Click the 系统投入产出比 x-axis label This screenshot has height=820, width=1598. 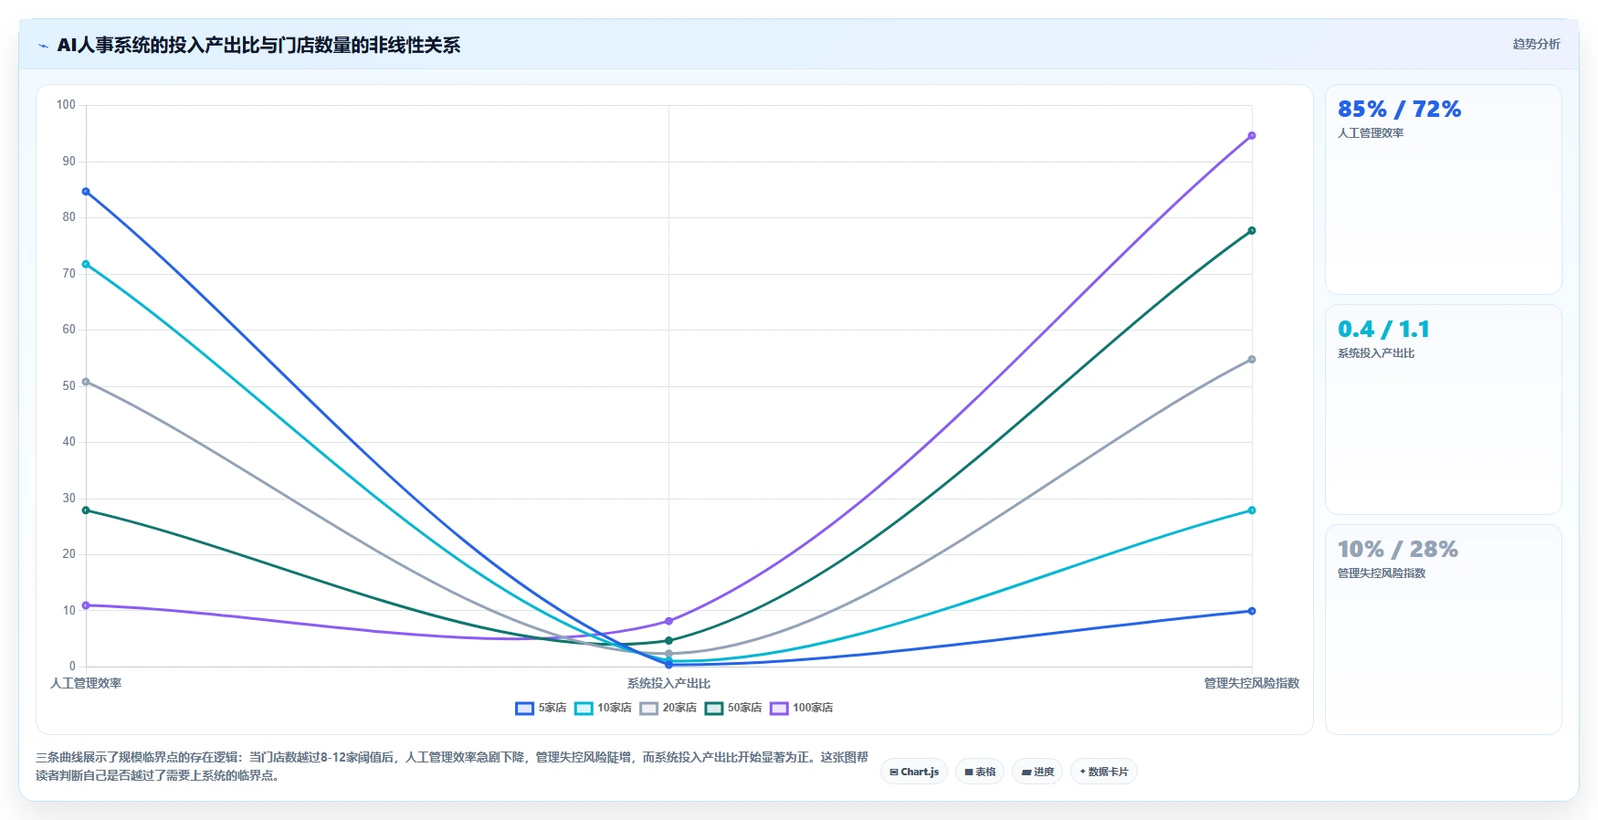pos(668,683)
